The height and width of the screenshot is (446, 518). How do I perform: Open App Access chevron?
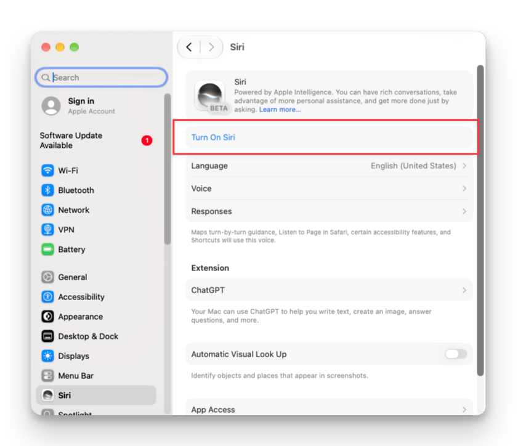pos(464,410)
